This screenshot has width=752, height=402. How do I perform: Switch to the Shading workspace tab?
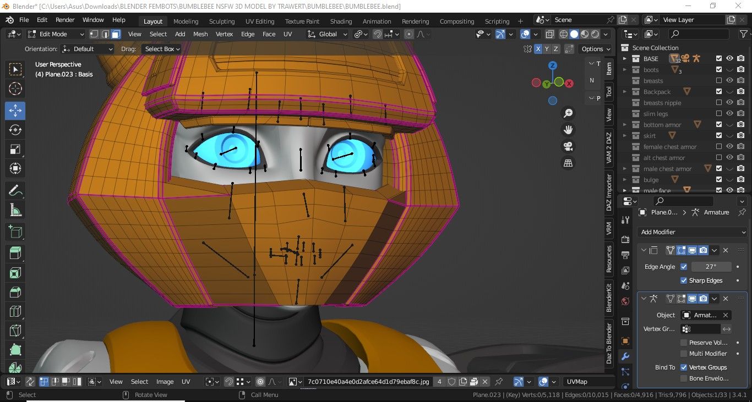(341, 21)
